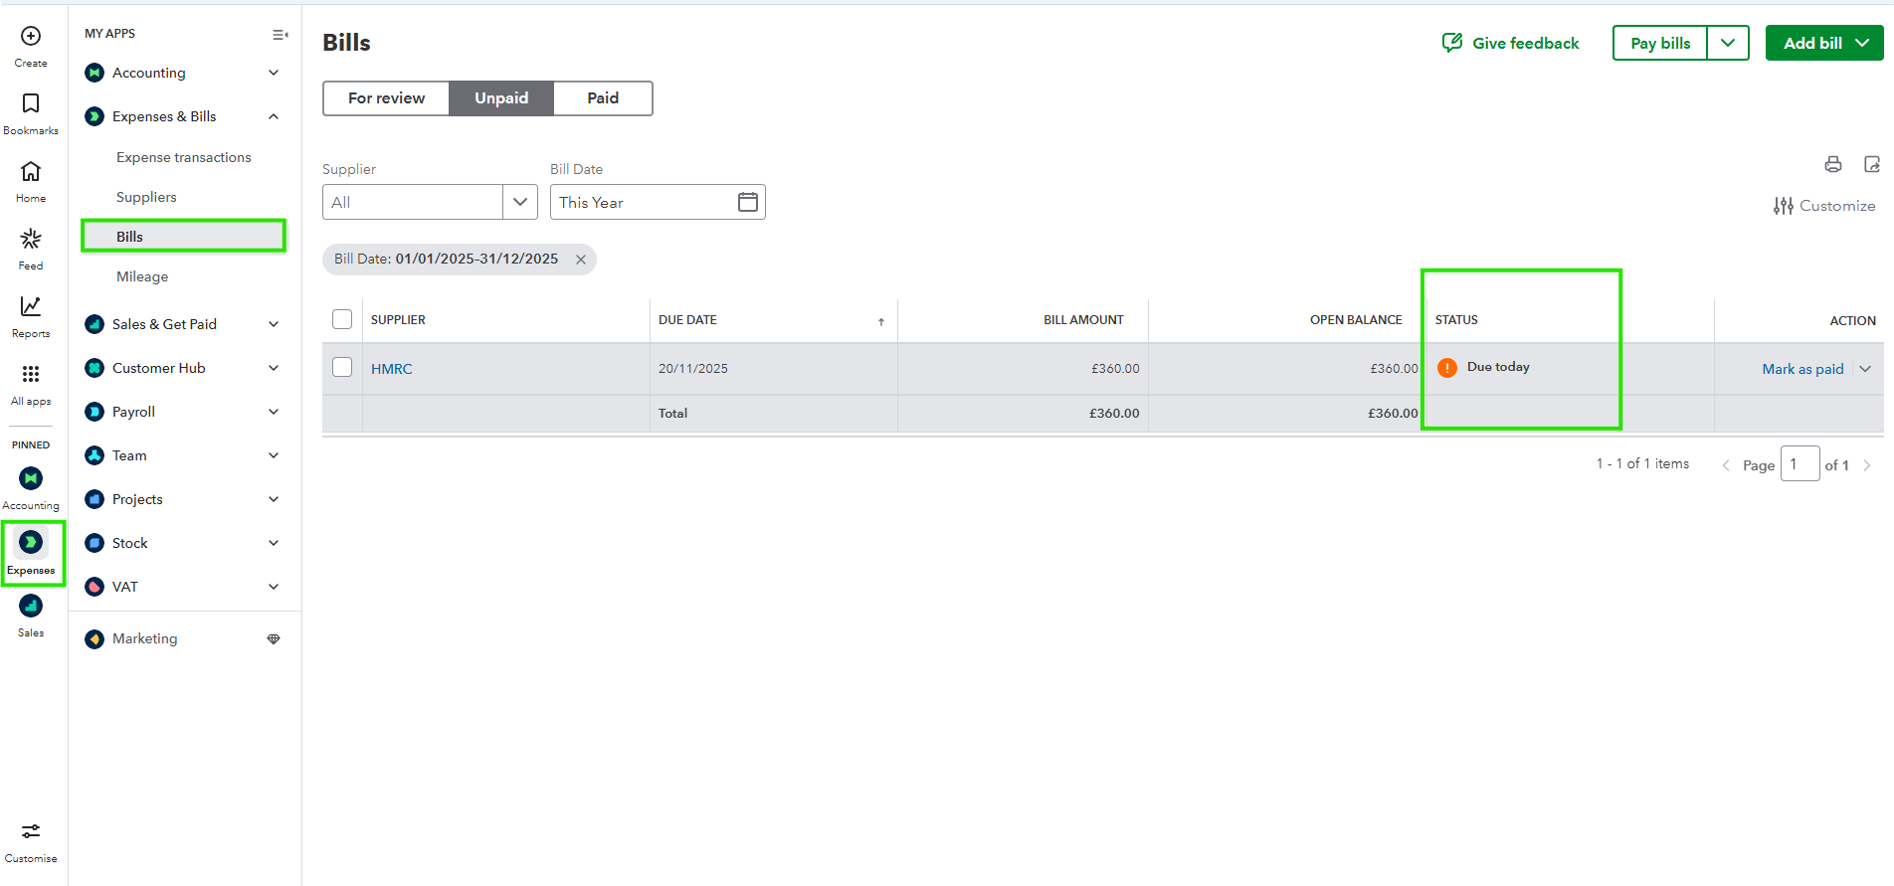Expand the VAT section chevron
The height and width of the screenshot is (886, 1894).
[274, 587]
